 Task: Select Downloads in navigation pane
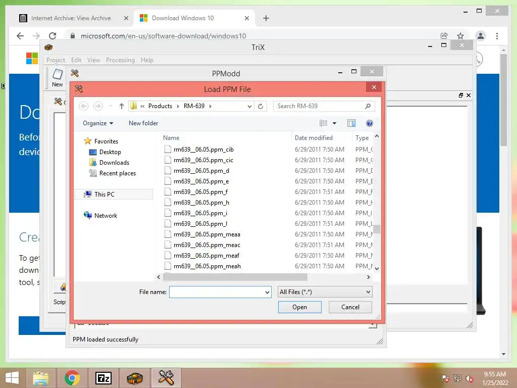pos(114,162)
